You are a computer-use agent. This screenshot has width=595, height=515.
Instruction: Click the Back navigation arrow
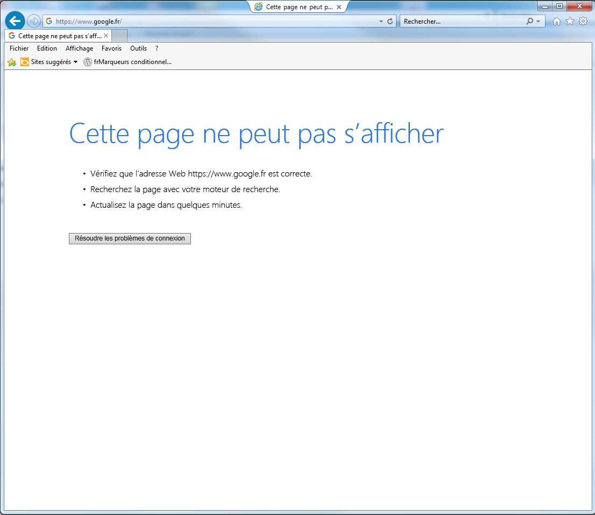point(15,21)
